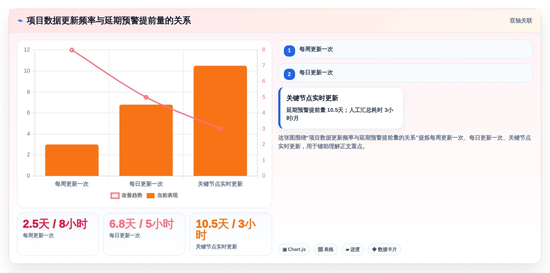Click the 每日更新一次 orange bar
Image resolution: width=550 pixels, height=273 pixels.
pyautogui.click(x=146, y=140)
